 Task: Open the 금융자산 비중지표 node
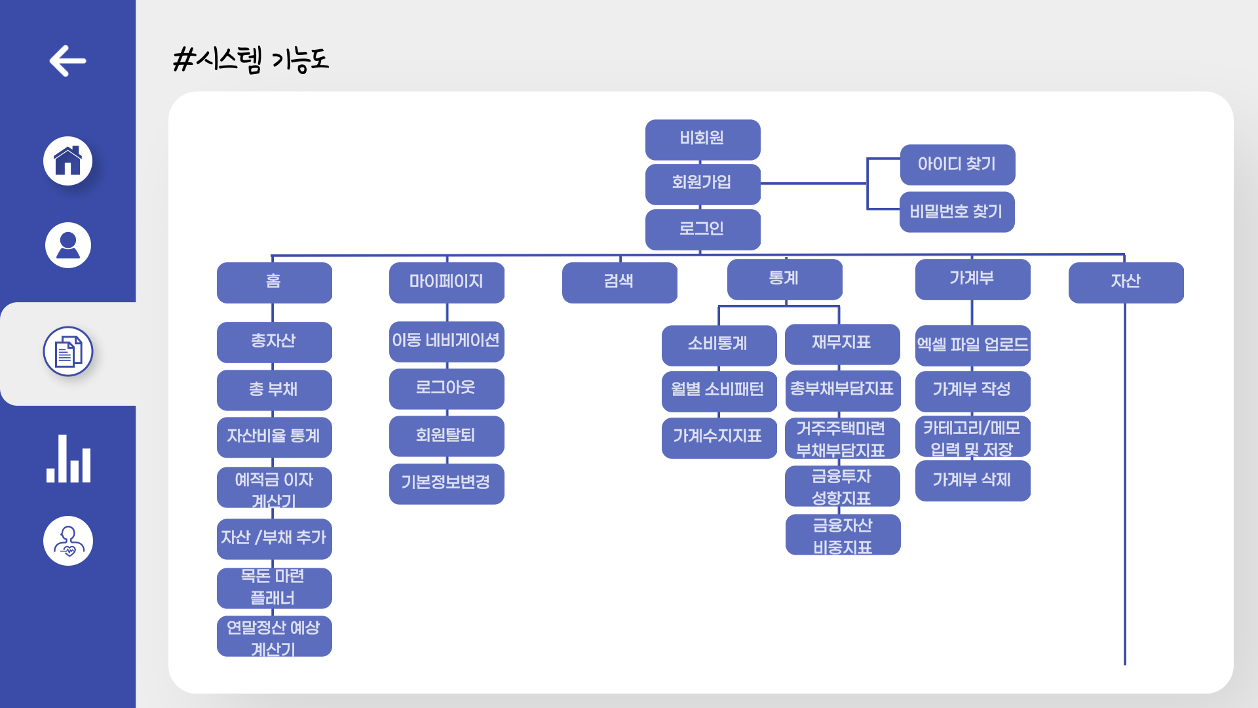843,534
